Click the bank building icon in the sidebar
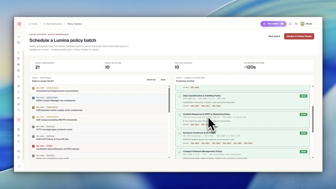This screenshot has width=336, height=189. pyautogui.click(x=18, y=64)
